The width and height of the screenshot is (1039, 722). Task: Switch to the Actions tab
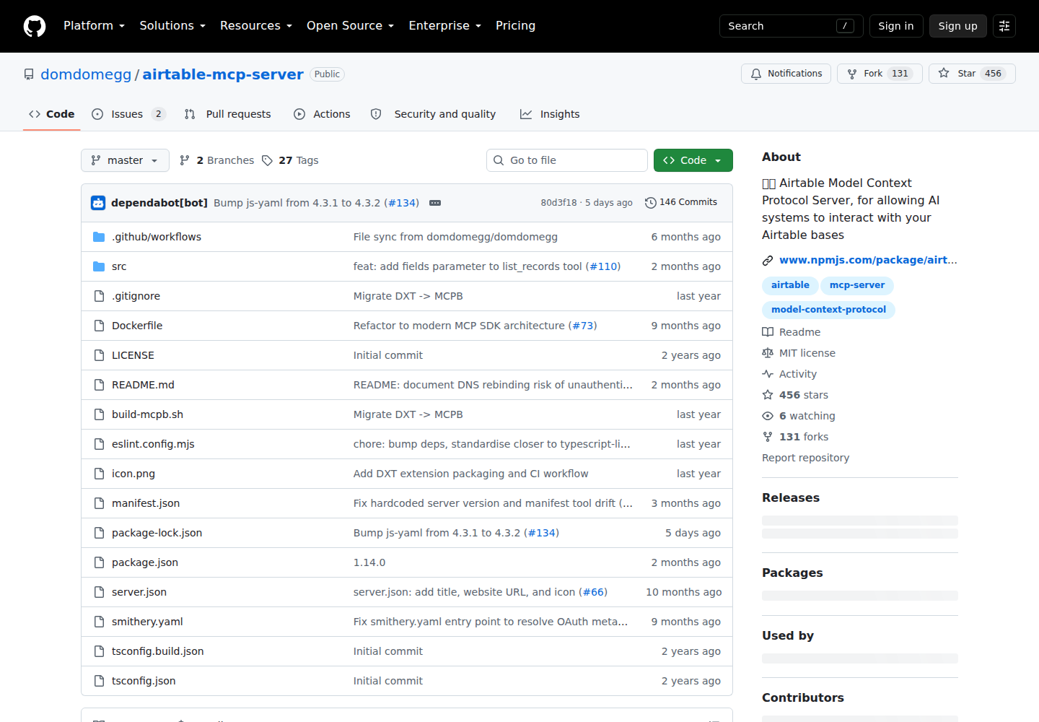coord(322,114)
